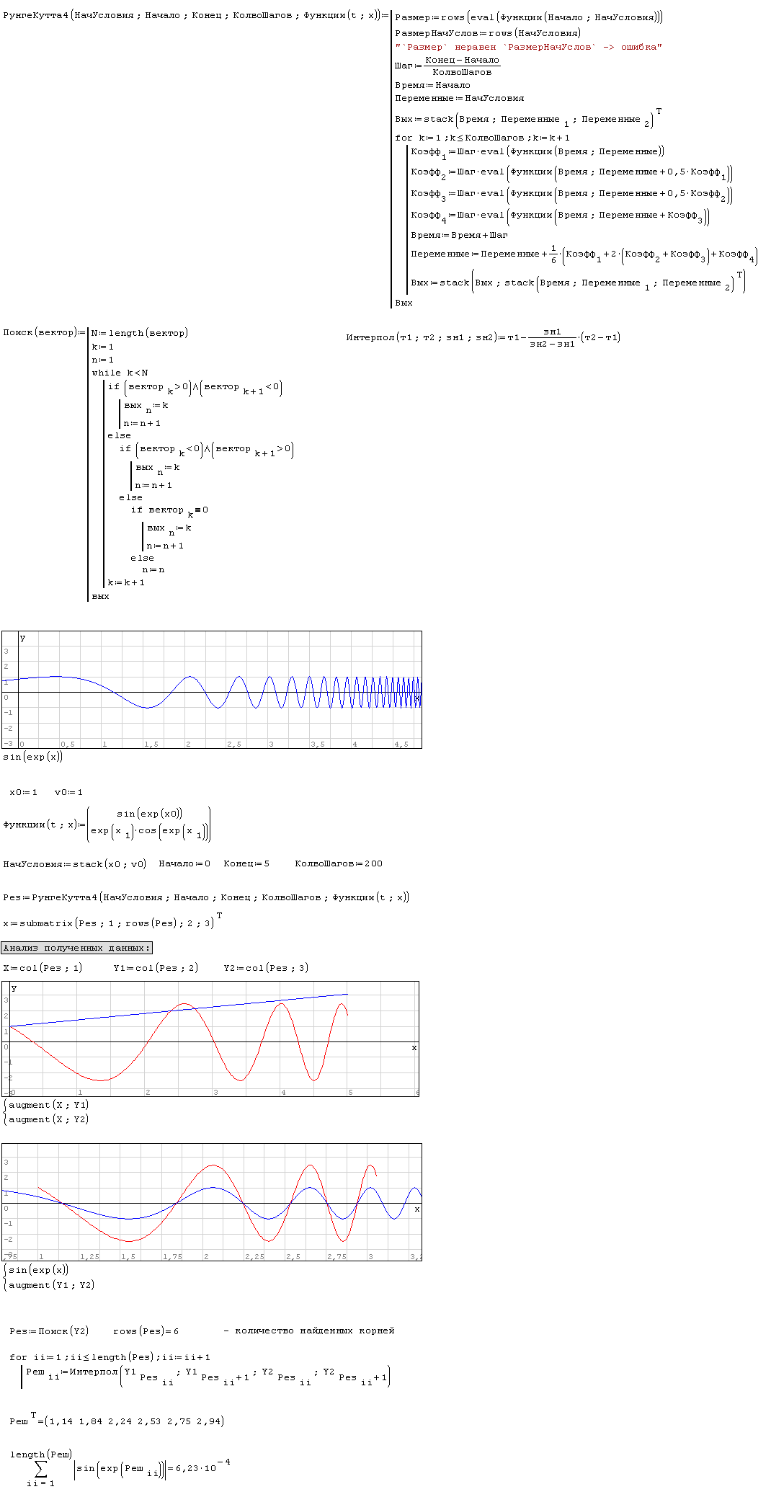
Task: Select the first plot of sin(exp(x))
Action: tap(212, 690)
